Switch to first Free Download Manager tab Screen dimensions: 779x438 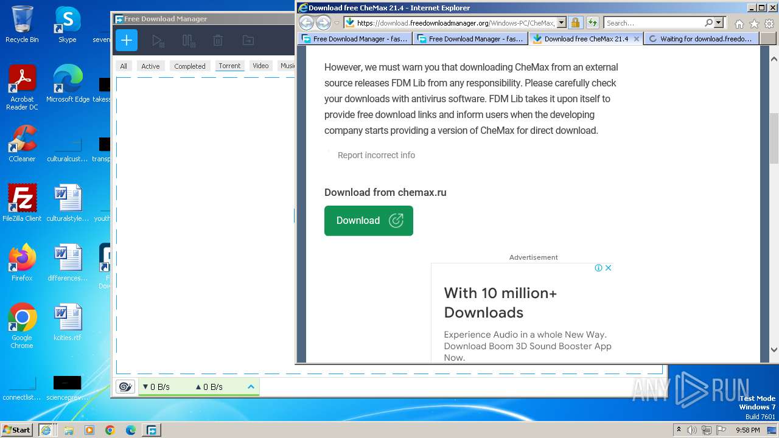coord(355,38)
